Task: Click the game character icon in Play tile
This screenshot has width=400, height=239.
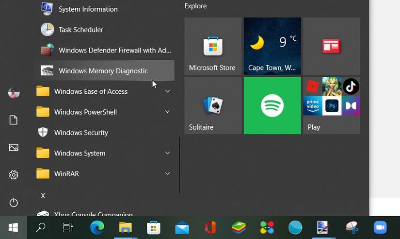Action: point(332,86)
